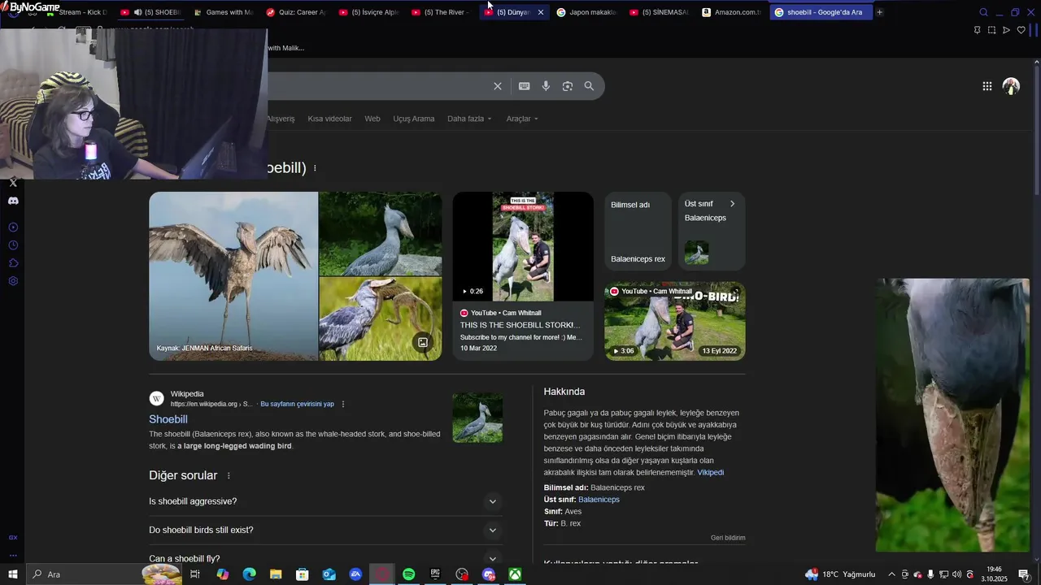Open the Vikipedi source link
Screen dimensions: 1041x585
tap(710, 472)
